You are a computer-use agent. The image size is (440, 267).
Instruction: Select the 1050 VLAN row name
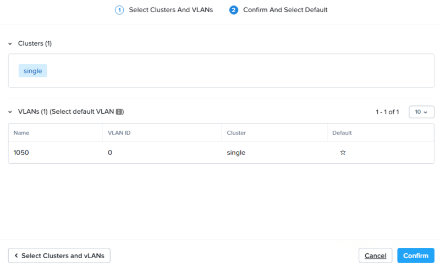click(x=21, y=152)
